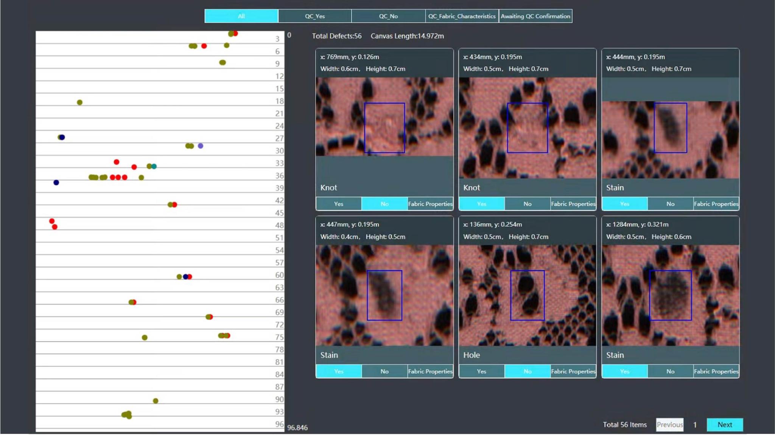Reject the Hole defect by clicking No
The width and height of the screenshot is (775, 435).
tap(527, 371)
